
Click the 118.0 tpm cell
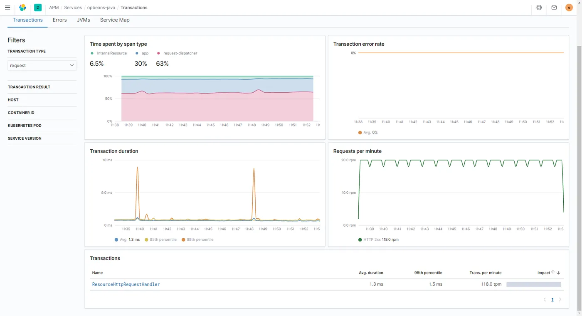(x=491, y=284)
